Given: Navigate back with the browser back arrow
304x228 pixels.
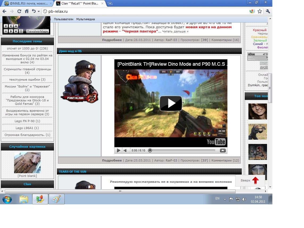Looking at the screenshot, I should coord(5,11).
